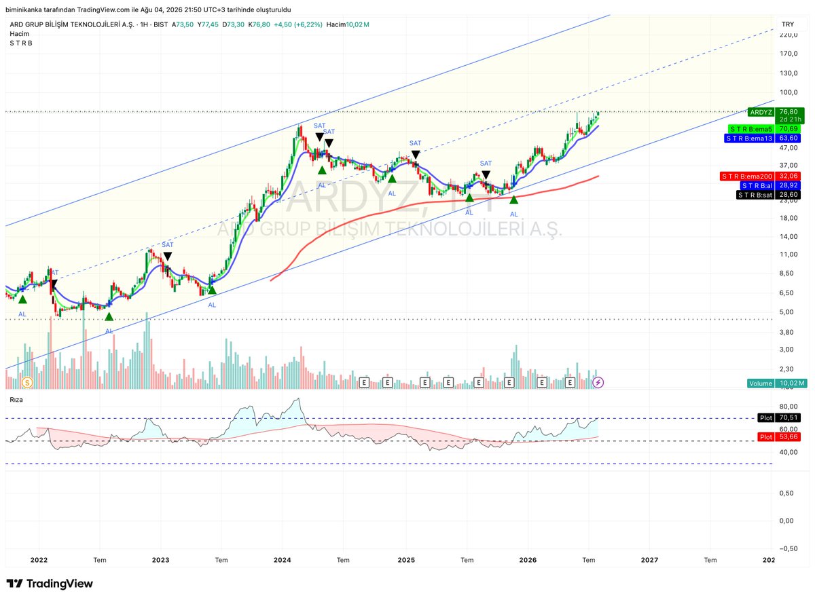The height and width of the screenshot is (600, 815).
Task: Click the 5,00 price axis value
Action: [788, 312]
